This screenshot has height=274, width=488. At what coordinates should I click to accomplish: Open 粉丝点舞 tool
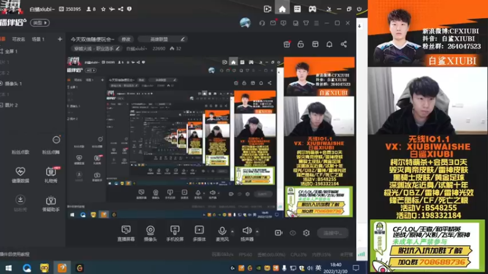[51, 152]
